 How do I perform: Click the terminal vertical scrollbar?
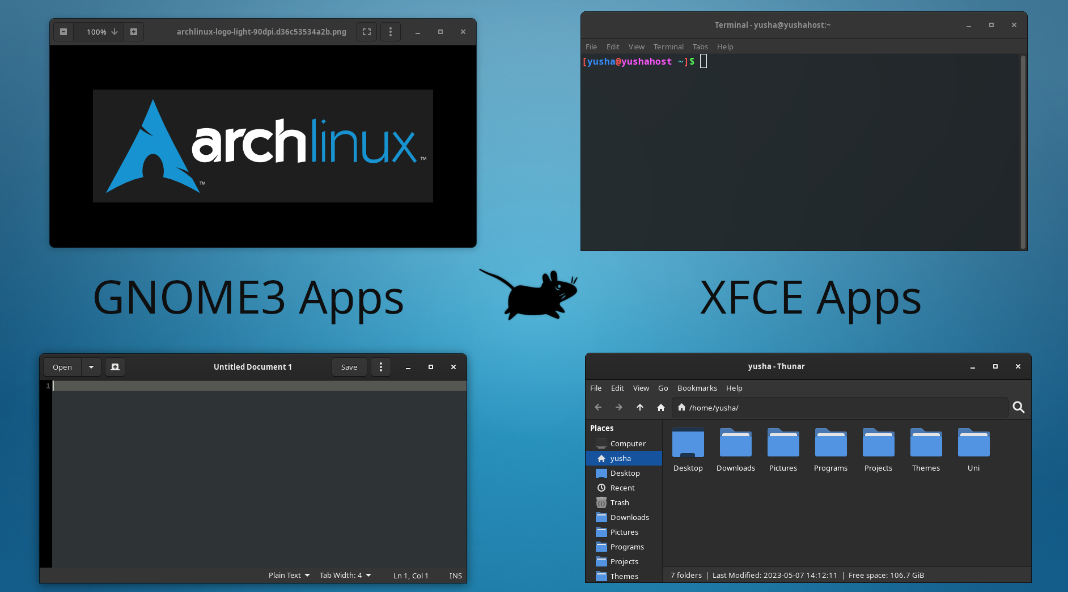click(x=1023, y=152)
